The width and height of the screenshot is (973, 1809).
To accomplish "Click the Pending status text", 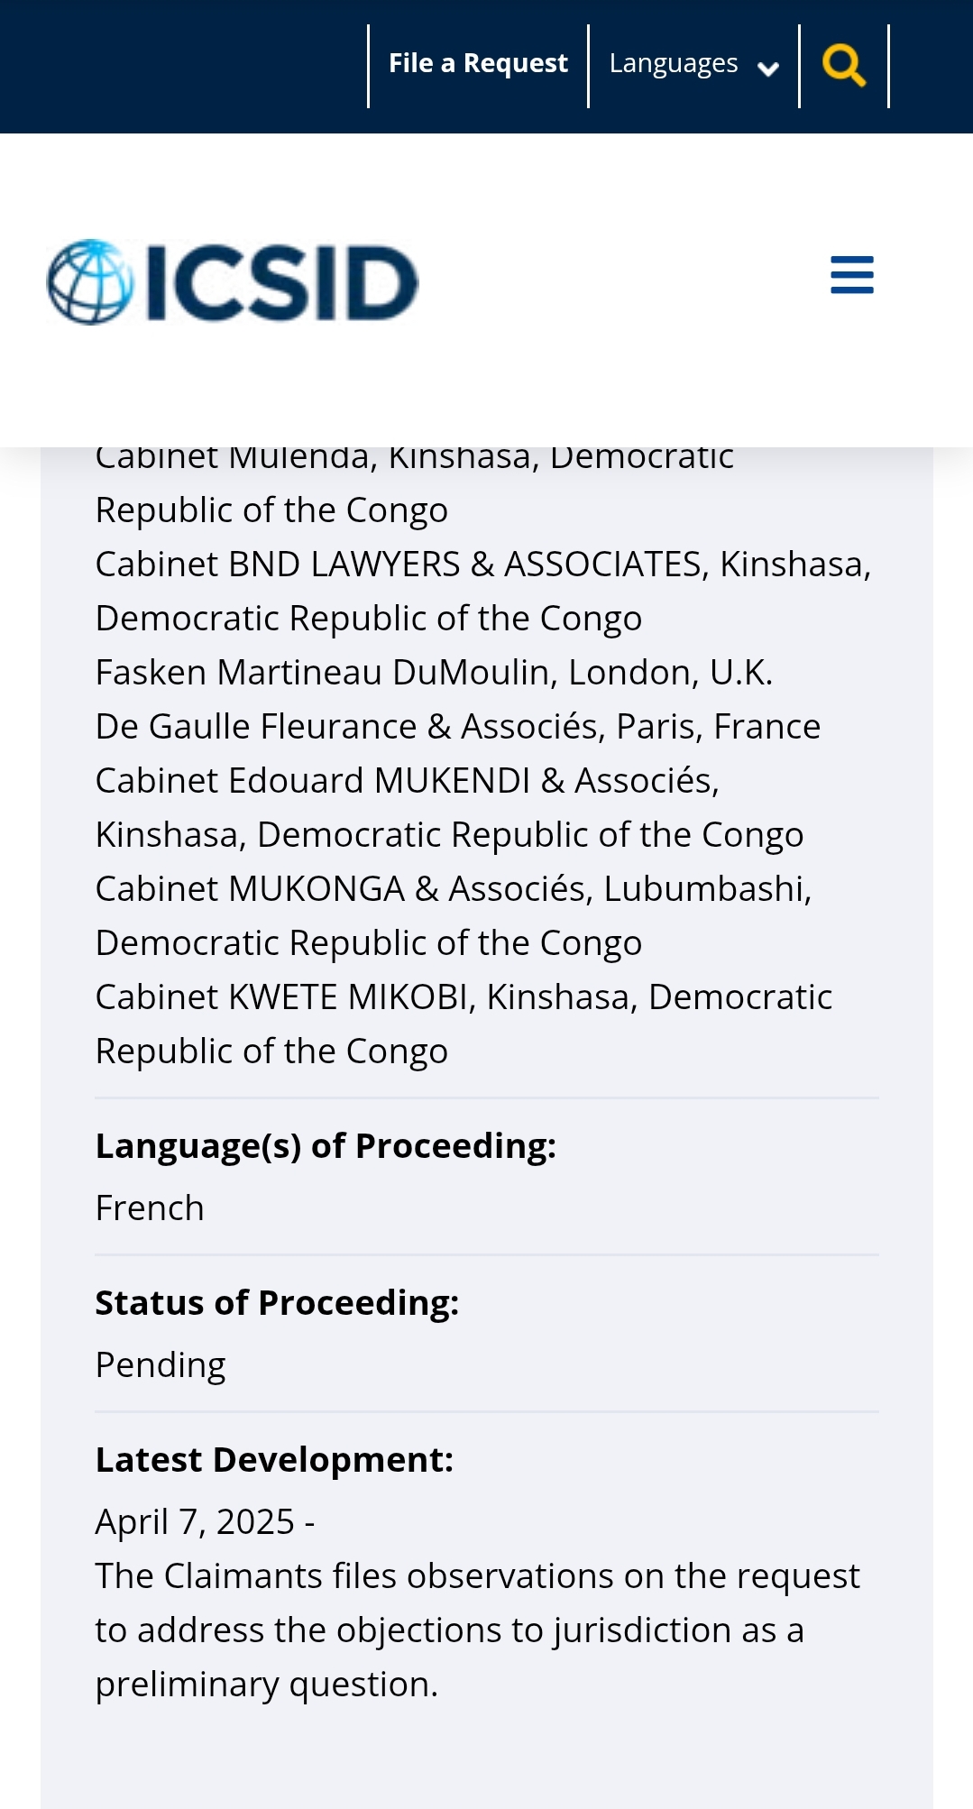I will 161,1365.
